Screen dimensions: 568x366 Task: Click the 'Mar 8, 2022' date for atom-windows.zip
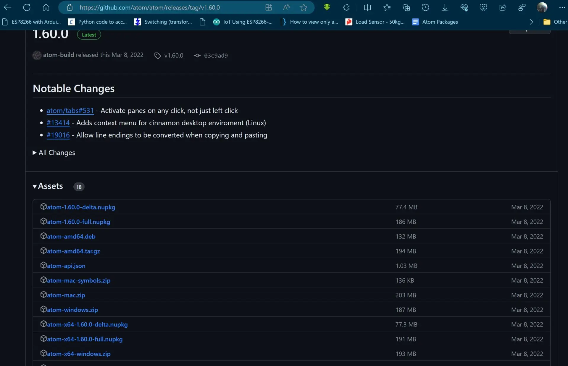527,310
